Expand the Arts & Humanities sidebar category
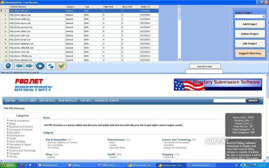Viewport: 269px width, 168px height. pyautogui.click(x=19, y=121)
